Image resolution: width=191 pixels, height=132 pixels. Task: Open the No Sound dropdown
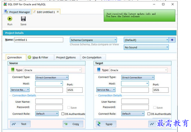click(x=146, y=47)
